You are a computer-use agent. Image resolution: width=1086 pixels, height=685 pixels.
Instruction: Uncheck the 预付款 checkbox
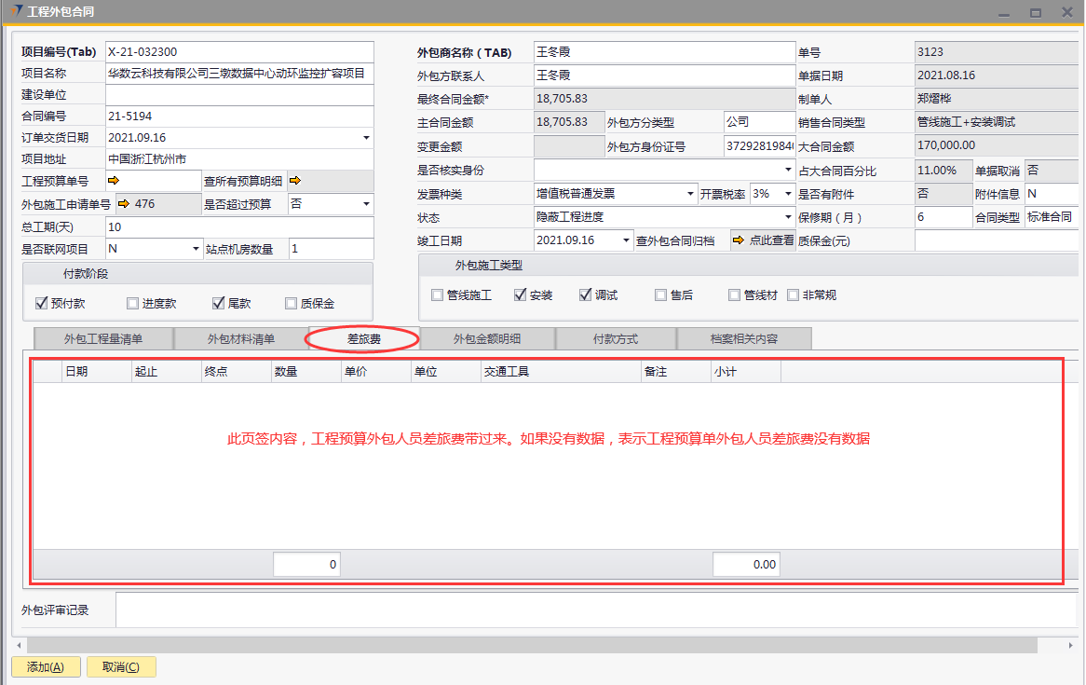point(41,303)
